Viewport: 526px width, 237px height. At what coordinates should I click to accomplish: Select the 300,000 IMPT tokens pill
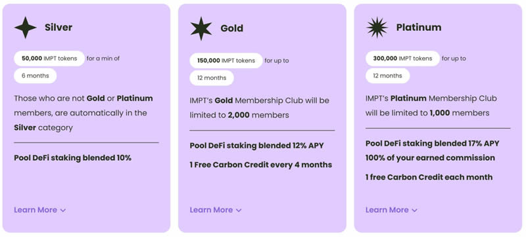(402, 58)
